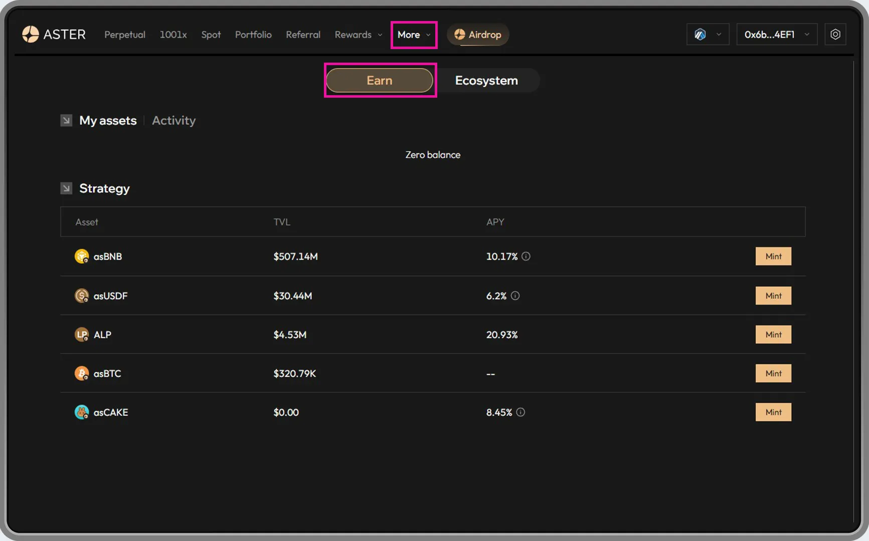869x541 pixels.
Task: Expand the More dropdown menu
Action: 414,35
